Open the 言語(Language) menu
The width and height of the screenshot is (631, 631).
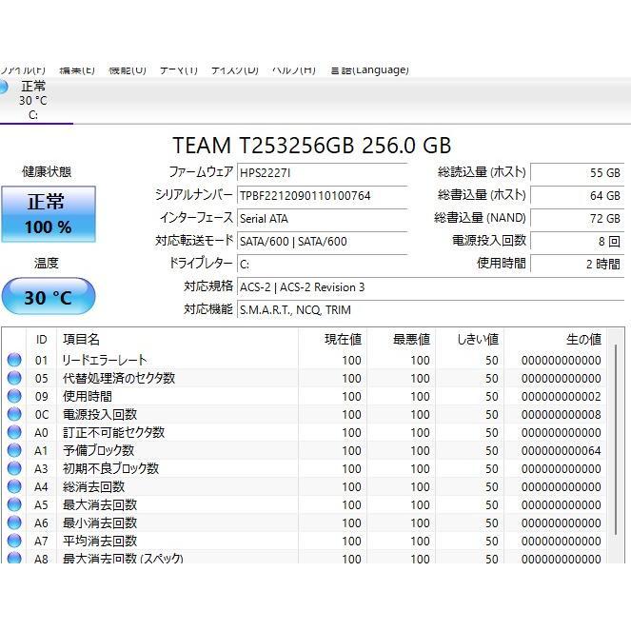pos(369,69)
